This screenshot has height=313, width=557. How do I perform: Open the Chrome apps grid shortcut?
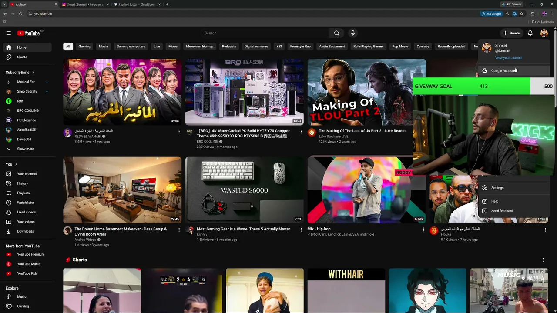click(4, 22)
